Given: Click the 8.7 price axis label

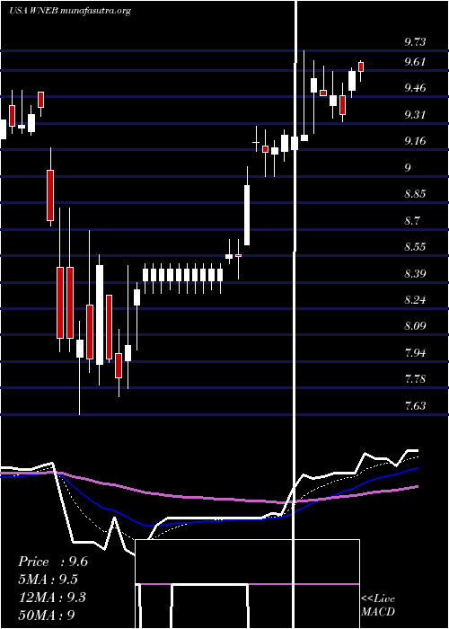Looking at the screenshot, I should pos(411,221).
